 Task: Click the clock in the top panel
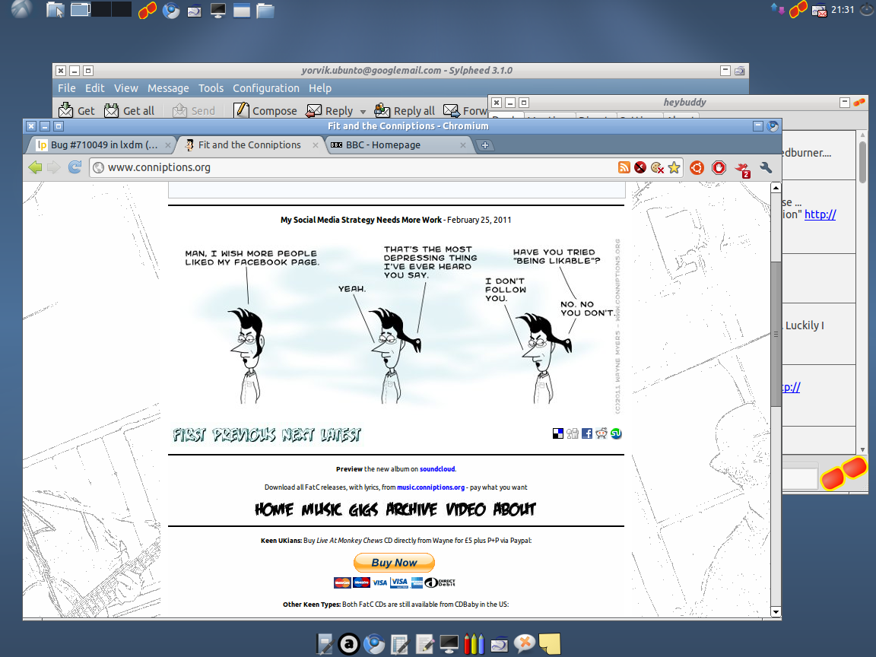click(843, 9)
